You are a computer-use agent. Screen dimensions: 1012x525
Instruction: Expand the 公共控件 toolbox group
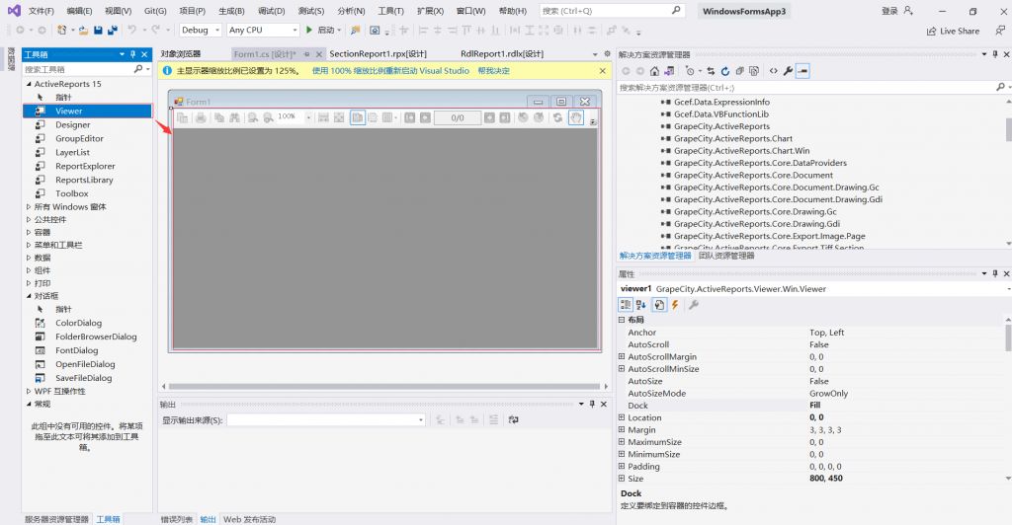(x=29, y=220)
